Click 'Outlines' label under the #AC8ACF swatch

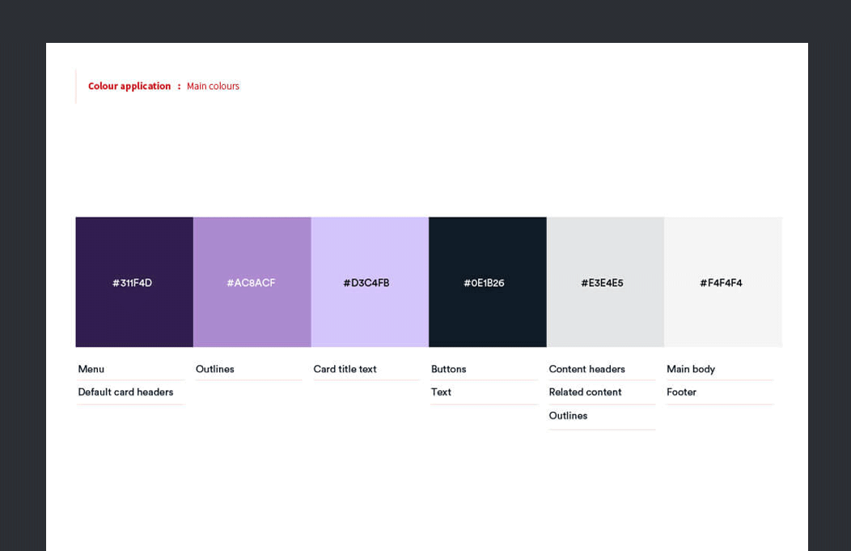pyautogui.click(x=215, y=369)
